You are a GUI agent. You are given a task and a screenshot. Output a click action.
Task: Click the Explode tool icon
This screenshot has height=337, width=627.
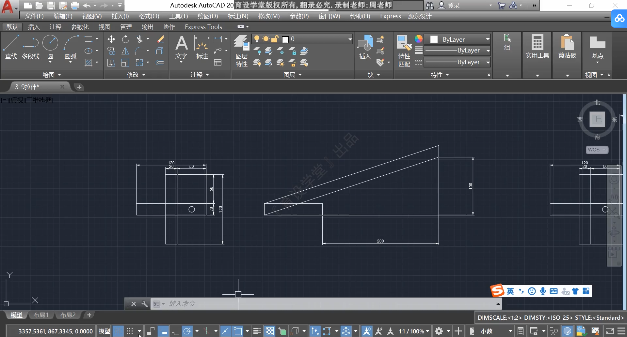(x=160, y=51)
